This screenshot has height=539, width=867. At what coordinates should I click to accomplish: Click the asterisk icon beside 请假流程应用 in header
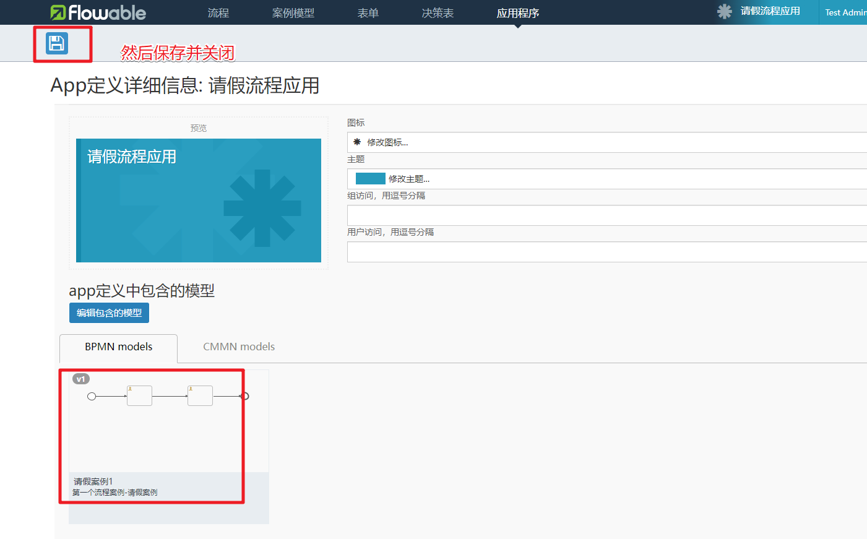coord(724,11)
